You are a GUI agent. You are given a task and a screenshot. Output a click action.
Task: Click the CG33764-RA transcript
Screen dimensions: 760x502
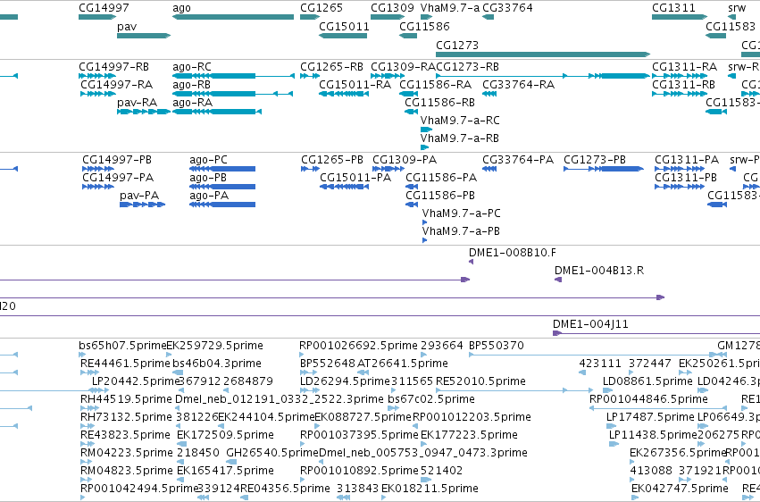[x=489, y=94]
